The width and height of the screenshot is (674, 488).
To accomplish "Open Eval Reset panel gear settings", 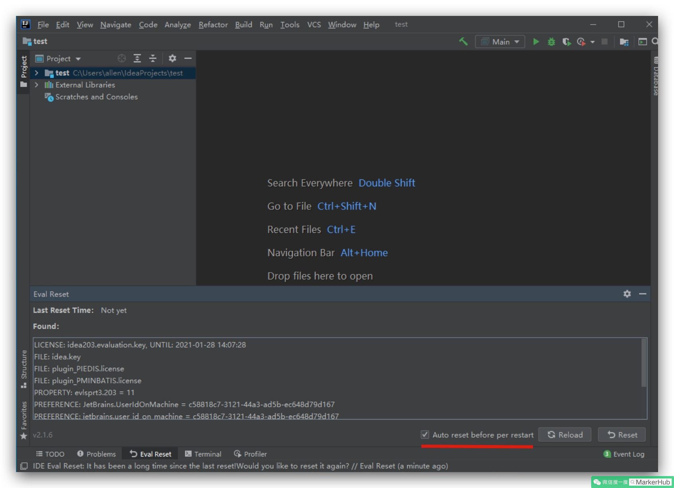I will pyautogui.click(x=627, y=294).
